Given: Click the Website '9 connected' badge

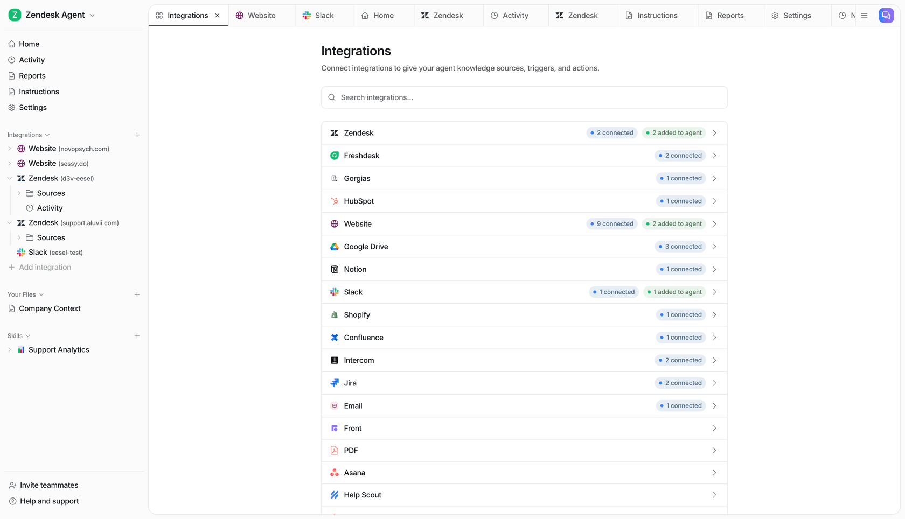Looking at the screenshot, I should (612, 224).
